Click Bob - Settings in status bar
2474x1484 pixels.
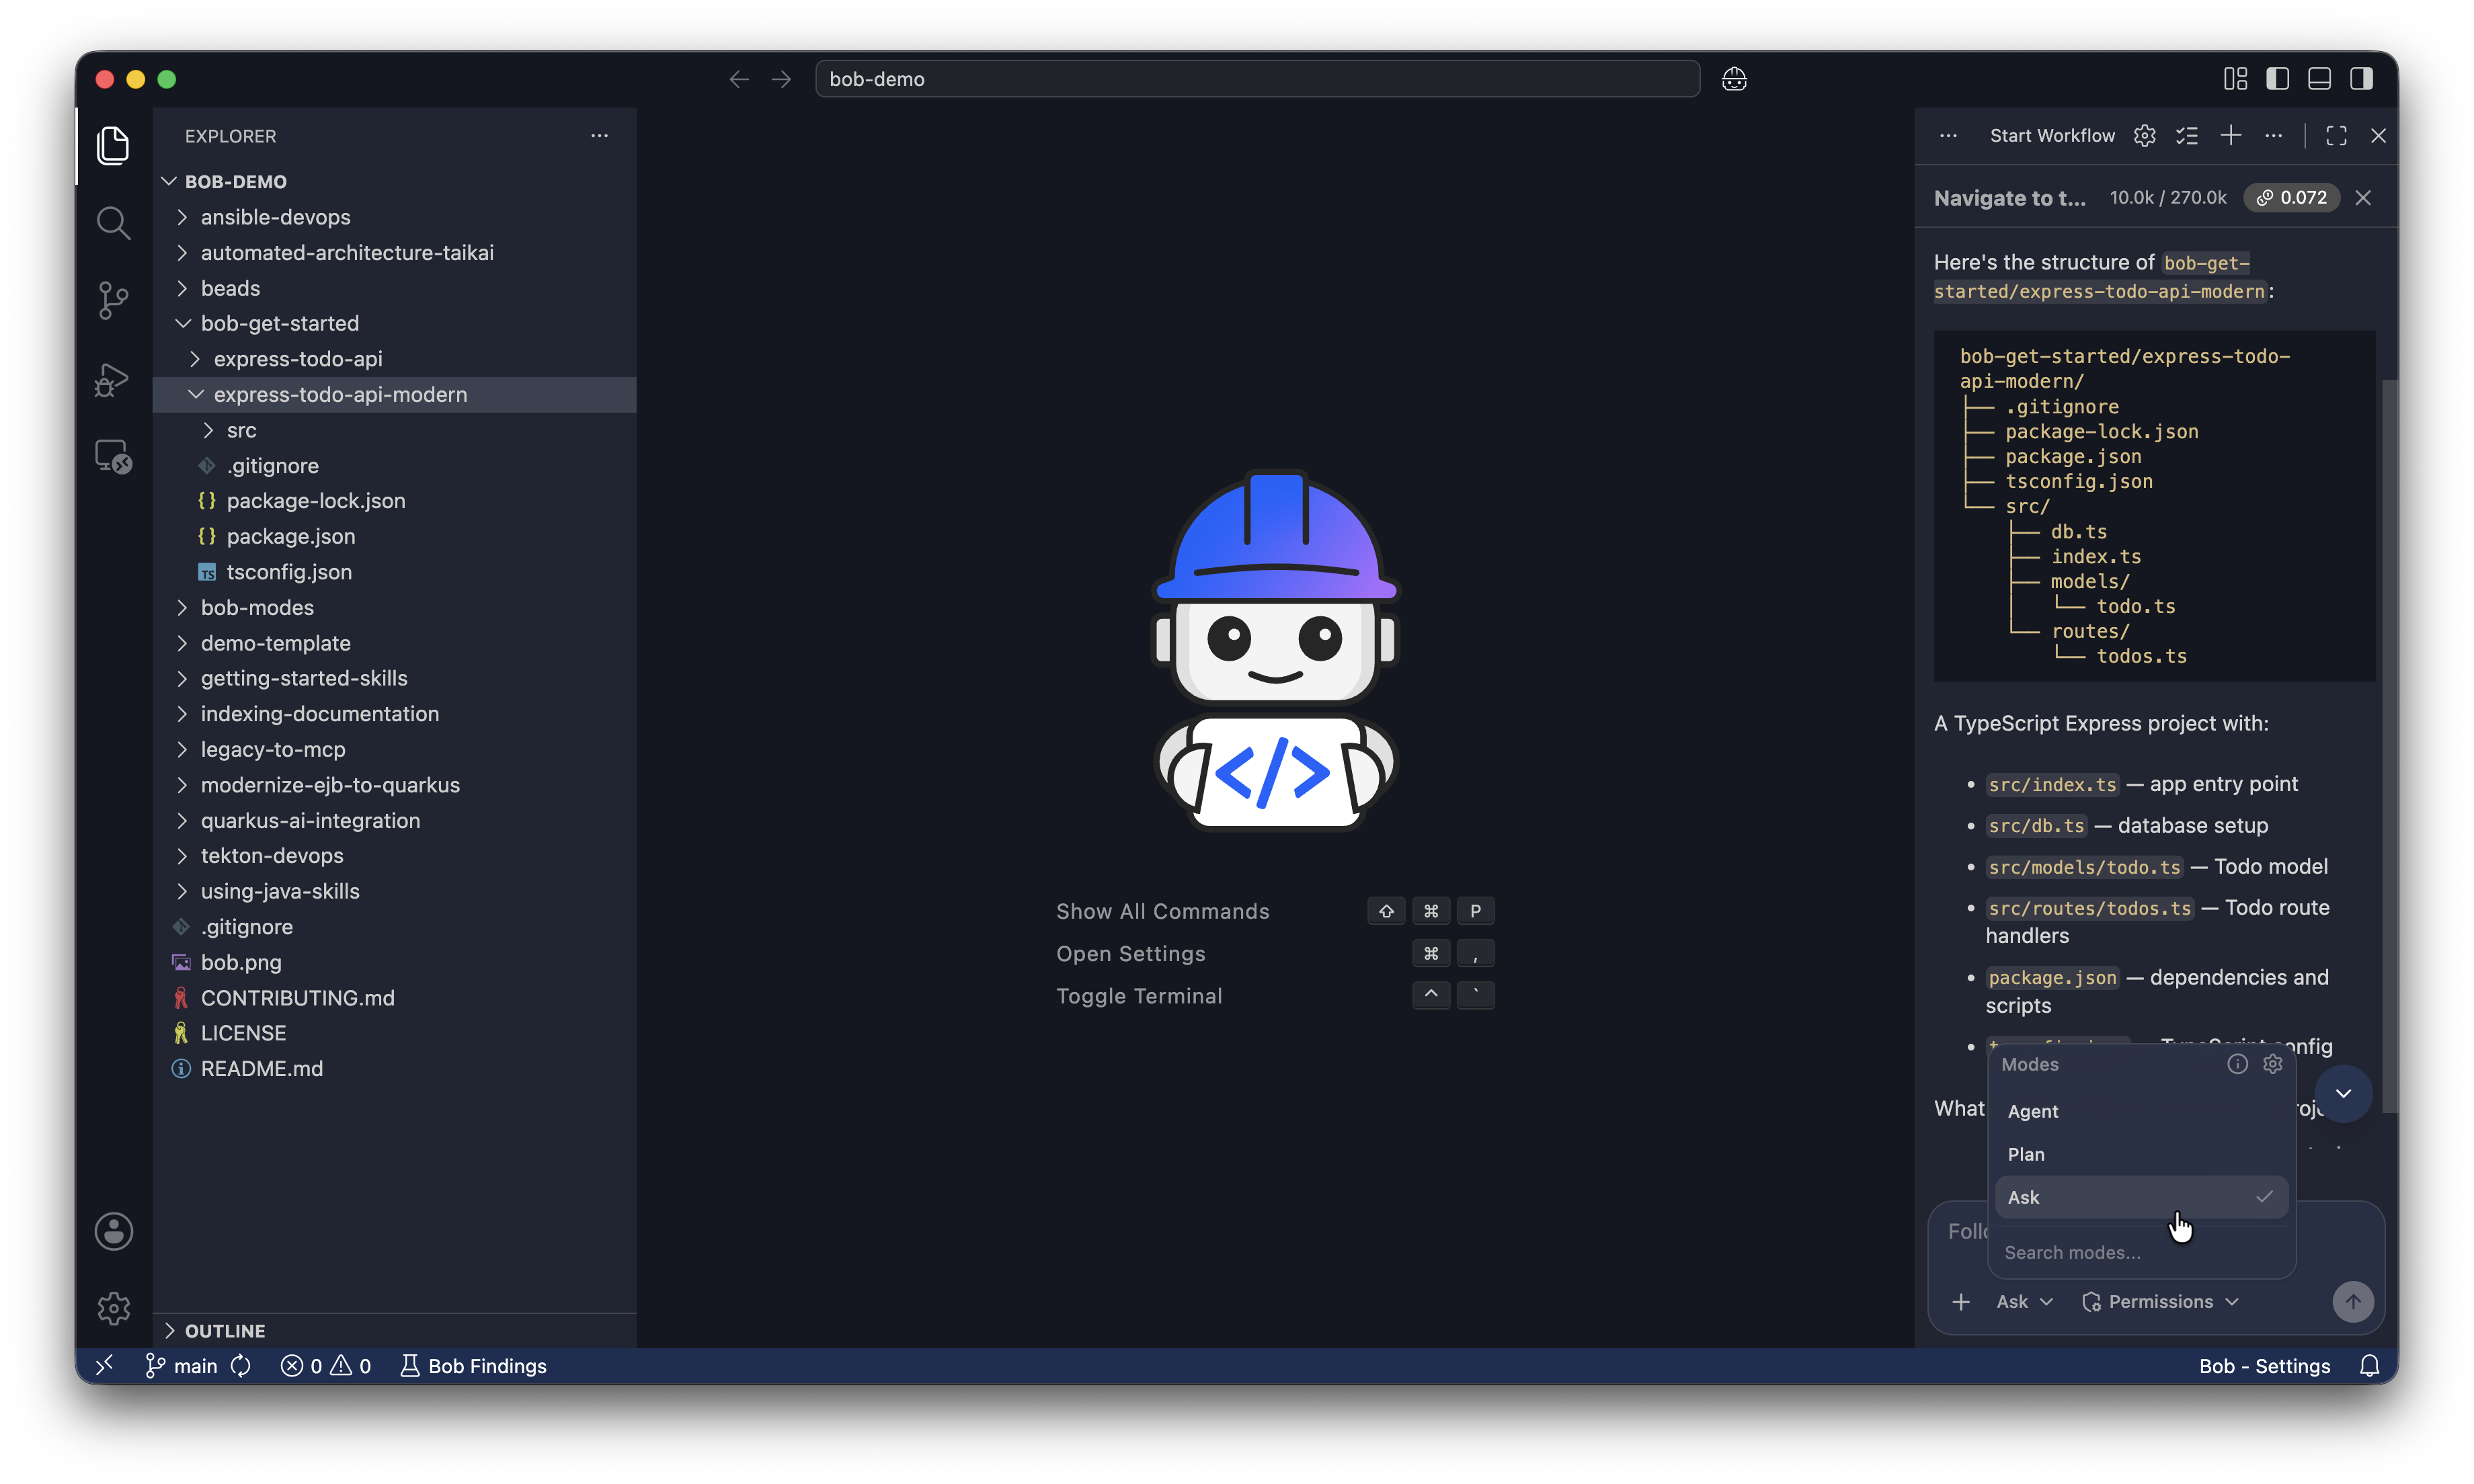click(2264, 1366)
